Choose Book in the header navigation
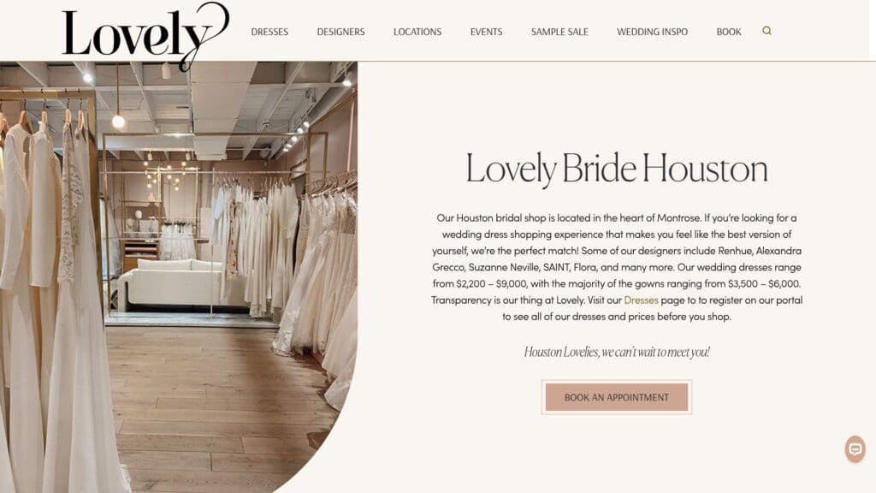 click(729, 32)
